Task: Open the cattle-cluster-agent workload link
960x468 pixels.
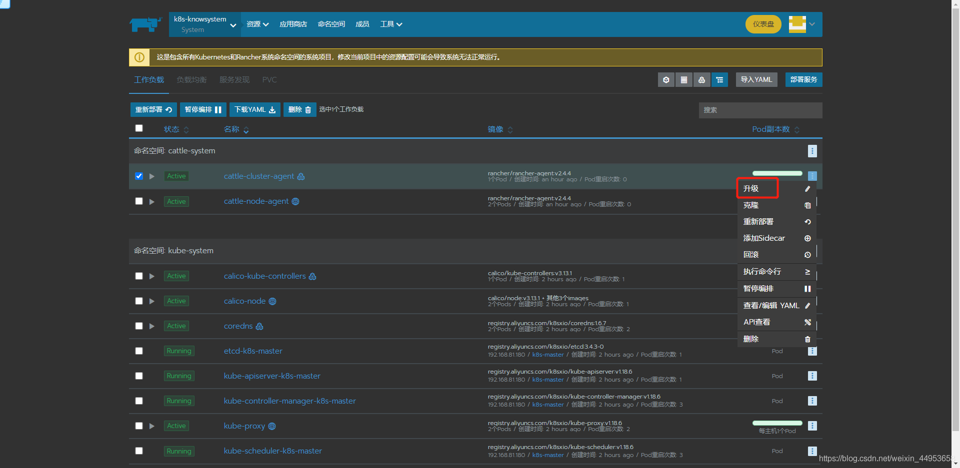Action: click(259, 176)
